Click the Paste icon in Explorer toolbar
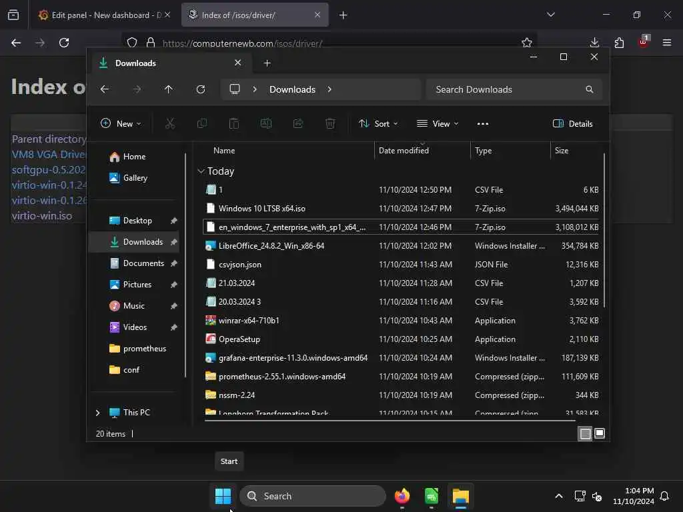This screenshot has height=512, width=683. pyautogui.click(x=234, y=123)
